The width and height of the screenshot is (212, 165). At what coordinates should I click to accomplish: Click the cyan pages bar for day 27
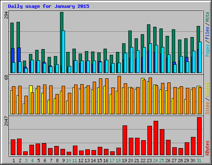point(175,68)
